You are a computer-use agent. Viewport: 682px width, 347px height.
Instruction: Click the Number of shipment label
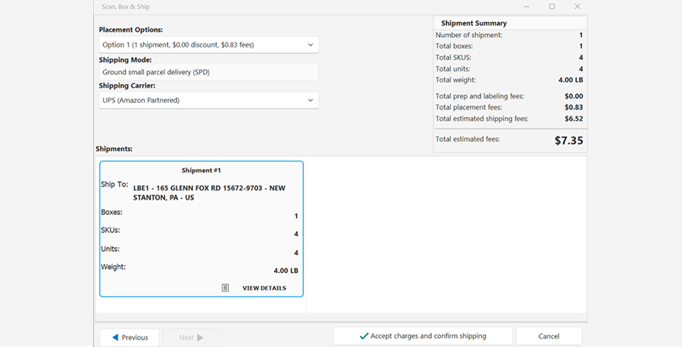point(469,35)
